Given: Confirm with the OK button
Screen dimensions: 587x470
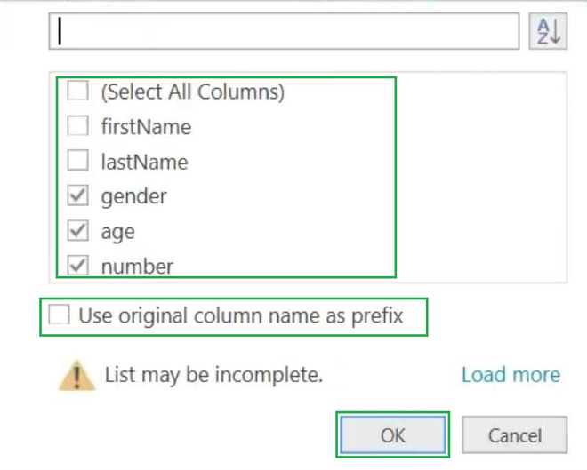Looking at the screenshot, I should point(392,435).
